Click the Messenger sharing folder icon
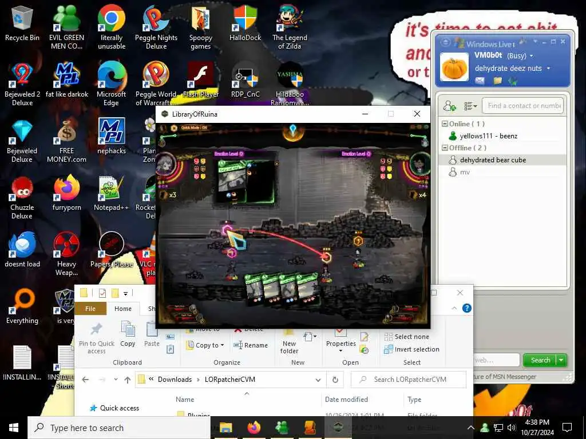Viewport: 586px width, 439px height. 497,81
